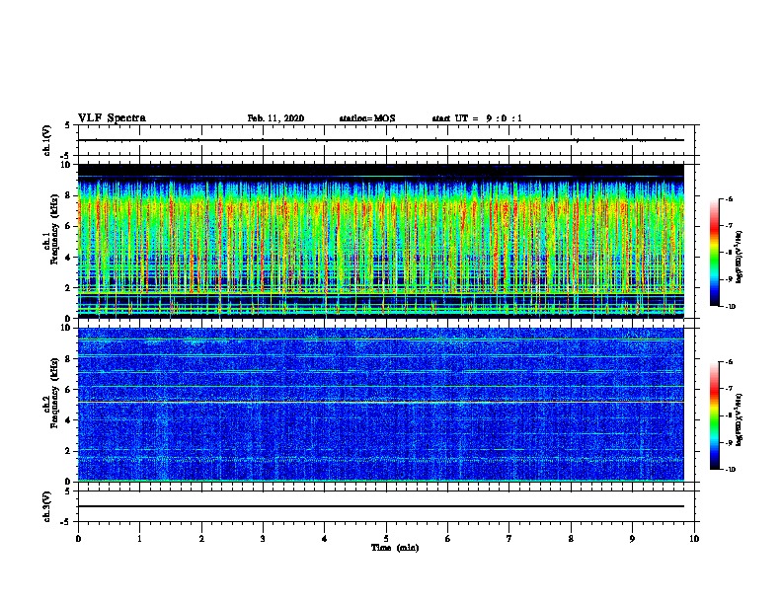
Task: Click the "10" kHz tick on ch.2 axis
Action: coord(66,328)
